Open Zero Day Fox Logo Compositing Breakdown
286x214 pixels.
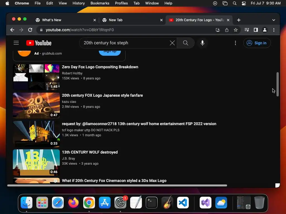pyautogui.click(x=100, y=67)
